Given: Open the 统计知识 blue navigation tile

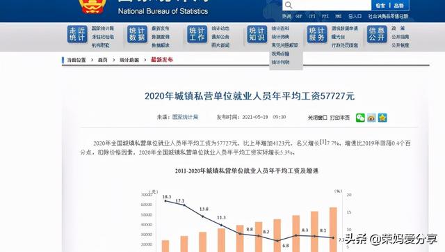Looking at the screenshot, I should click(257, 34).
